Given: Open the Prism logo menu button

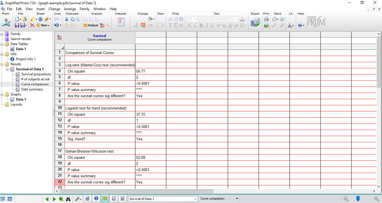Looking at the screenshot, I should 6,22.
